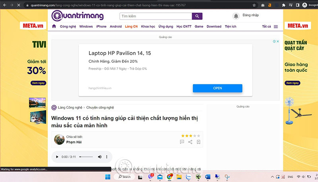
Task: Save the article with bookmark icon
Action: 198,142
